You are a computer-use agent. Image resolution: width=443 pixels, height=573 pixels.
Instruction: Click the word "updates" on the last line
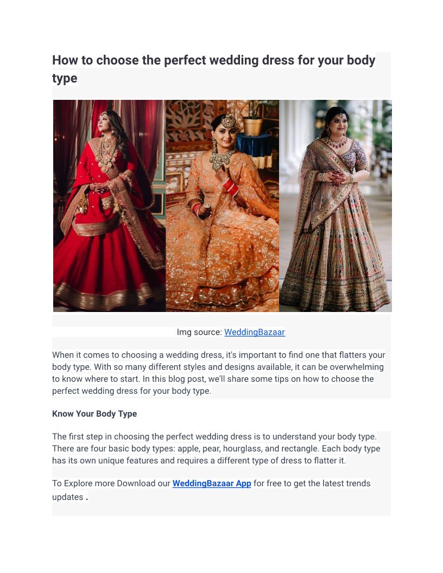(x=68, y=498)
